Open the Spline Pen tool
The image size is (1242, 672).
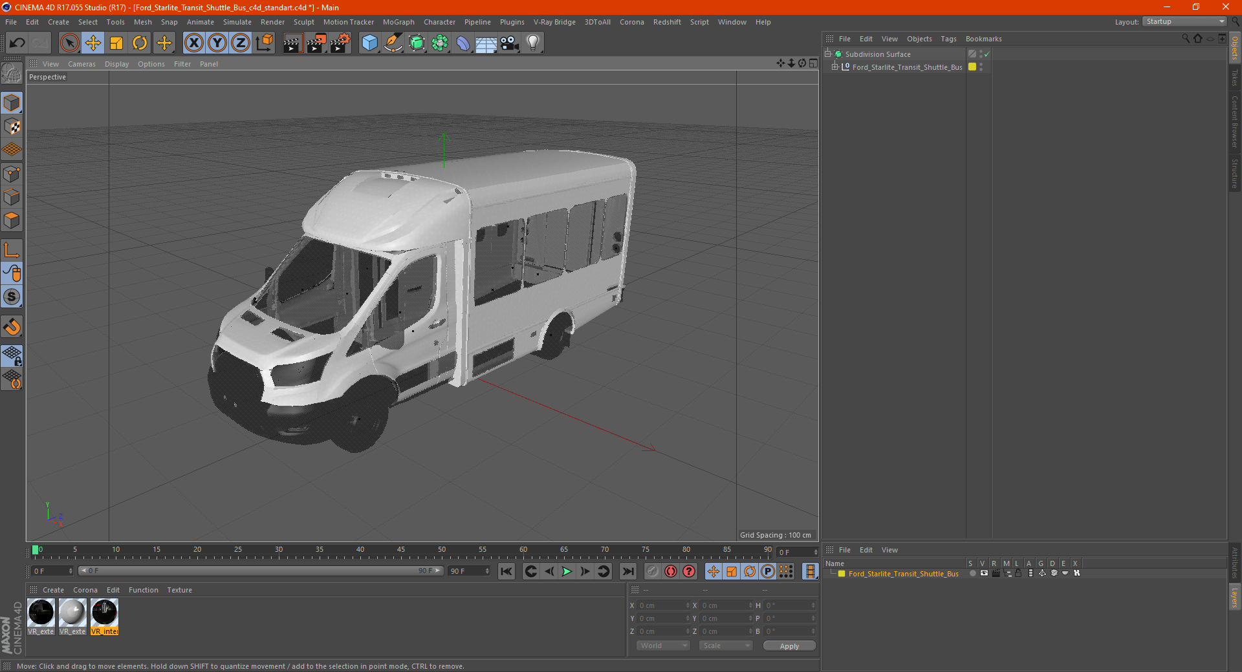pyautogui.click(x=393, y=43)
